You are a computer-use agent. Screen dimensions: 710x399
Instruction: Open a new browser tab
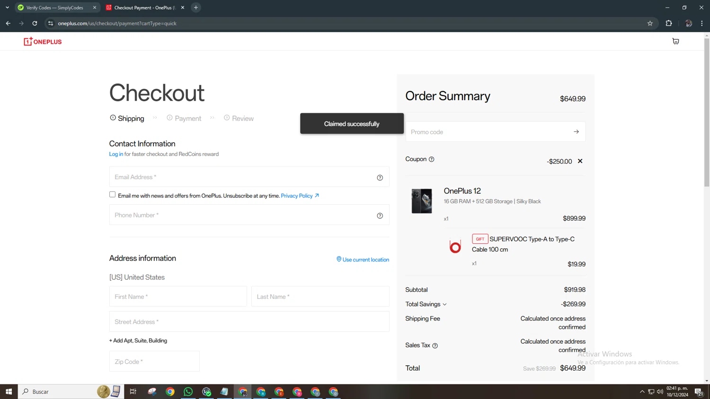tap(196, 8)
